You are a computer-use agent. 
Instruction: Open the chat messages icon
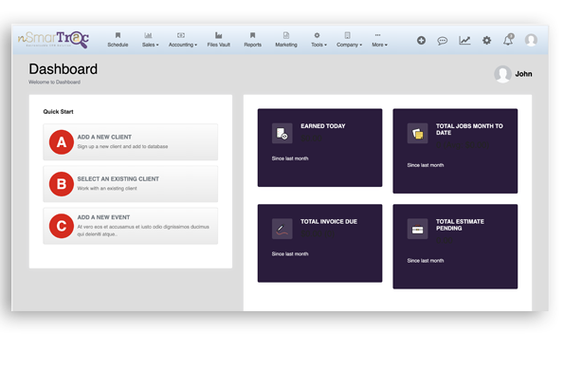click(x=442, y=41)
